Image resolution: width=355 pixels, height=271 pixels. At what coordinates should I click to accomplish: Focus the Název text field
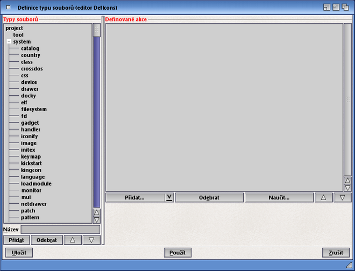point(60,230)
